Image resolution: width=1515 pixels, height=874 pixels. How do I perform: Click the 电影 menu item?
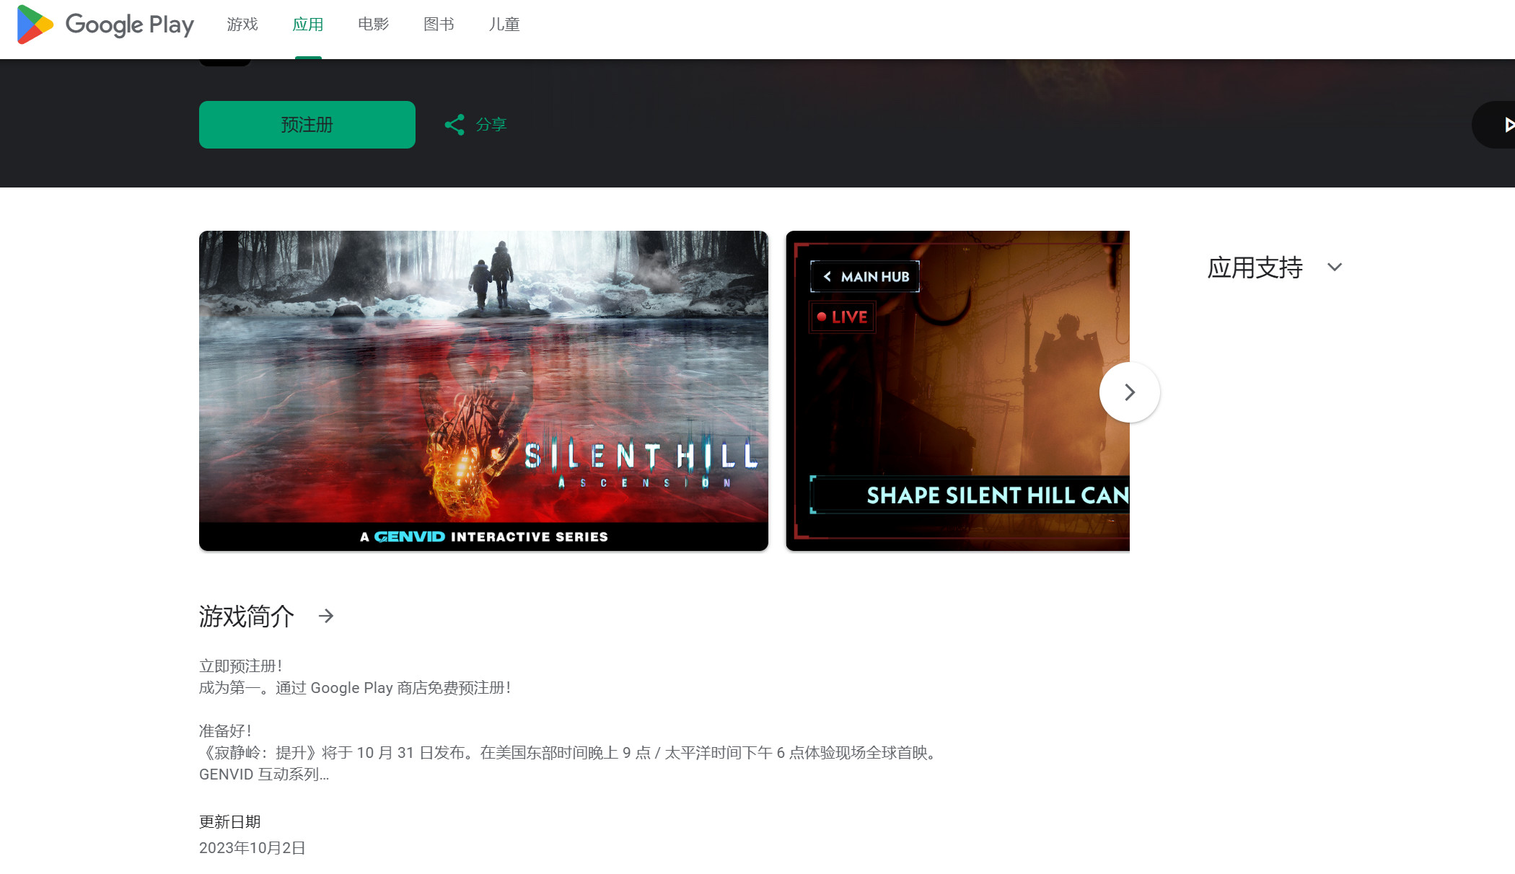[x=372, y=24]
